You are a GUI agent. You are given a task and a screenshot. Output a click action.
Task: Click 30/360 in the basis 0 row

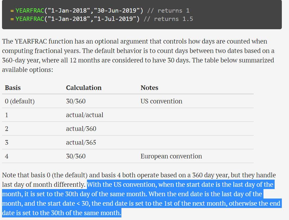76,101
